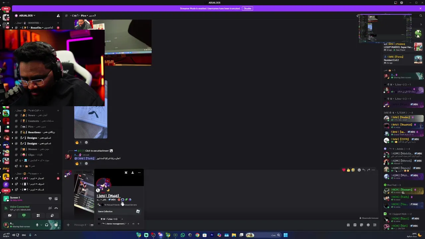This screenshot has height=239, width=425.
Task: Open the LEGO MARVEL Super Heroes activity card
Action: tap(403, 47)
